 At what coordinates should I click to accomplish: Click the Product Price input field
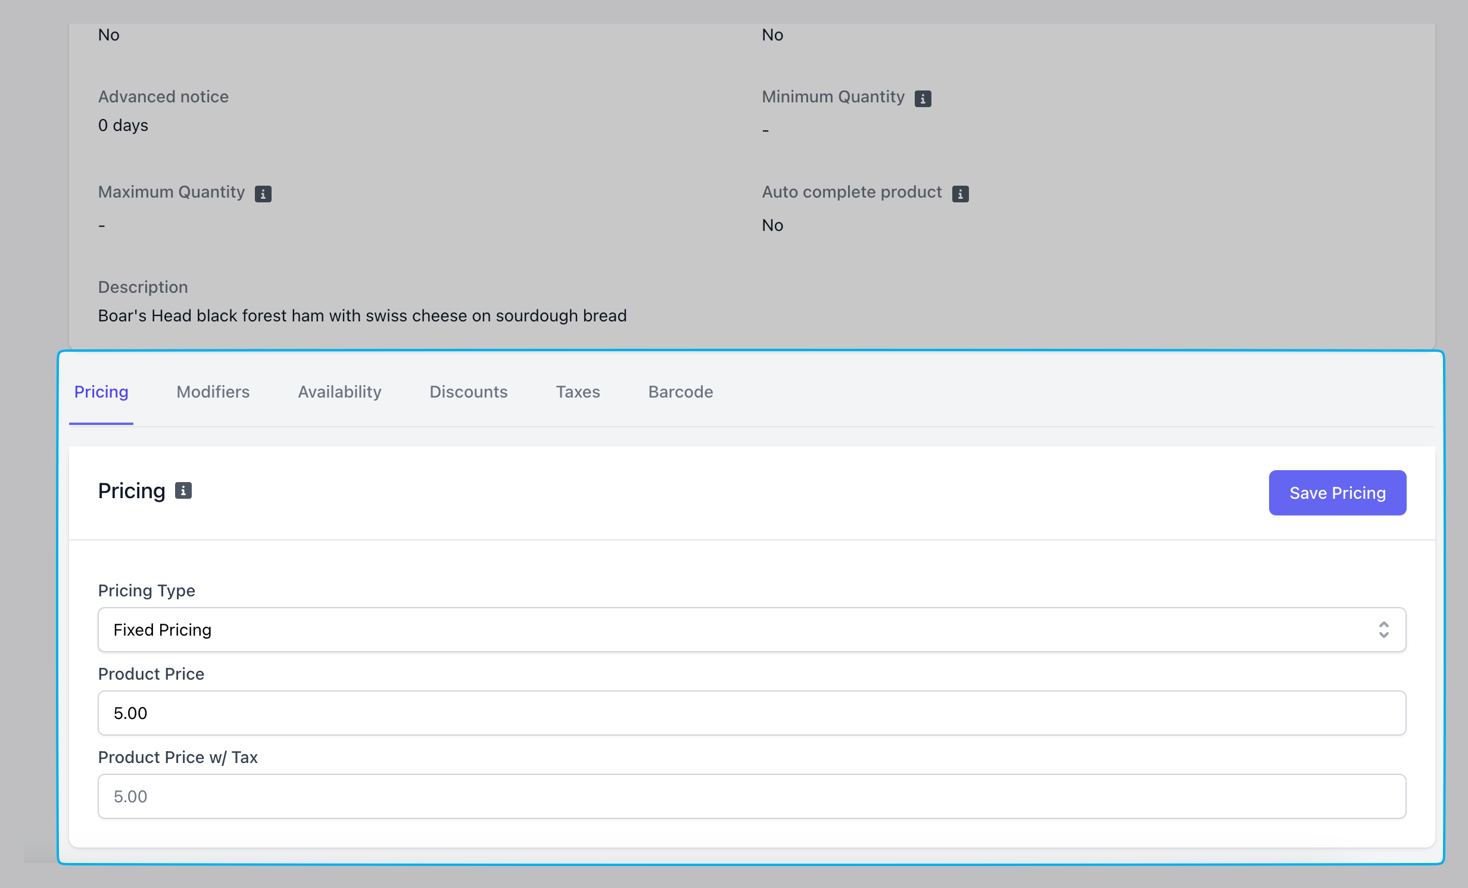[751, 713]
